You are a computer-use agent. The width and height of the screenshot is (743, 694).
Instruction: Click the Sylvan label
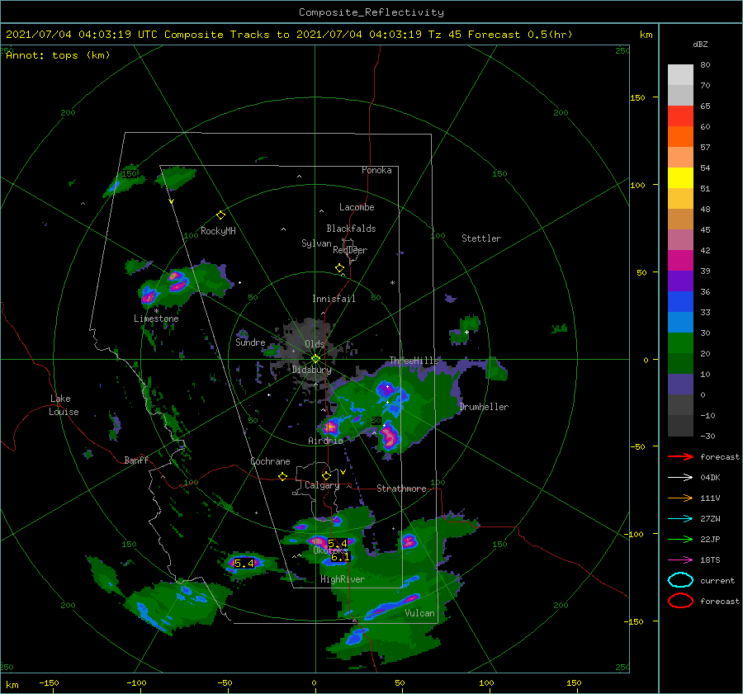316,243
